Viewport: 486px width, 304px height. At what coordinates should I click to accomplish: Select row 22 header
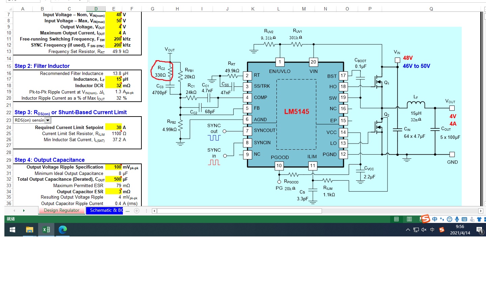tap(9, 112)
